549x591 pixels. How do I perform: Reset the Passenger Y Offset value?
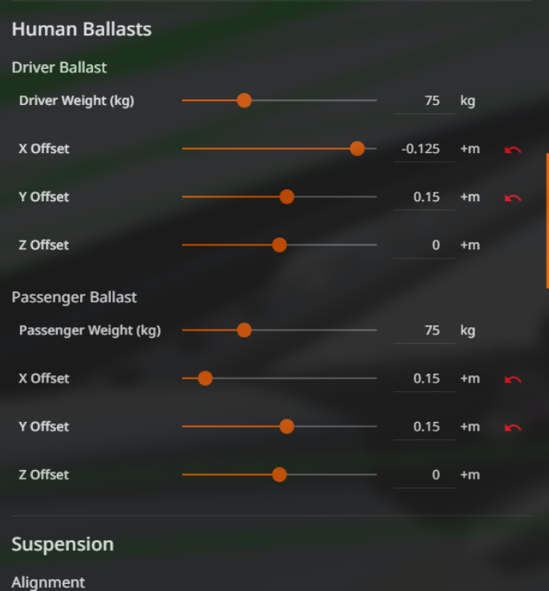(x=513, y=427)
